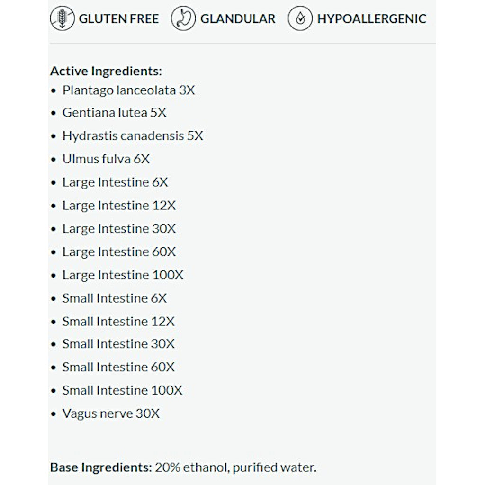Click the glandular stomach icon

(x=183, y=19)
